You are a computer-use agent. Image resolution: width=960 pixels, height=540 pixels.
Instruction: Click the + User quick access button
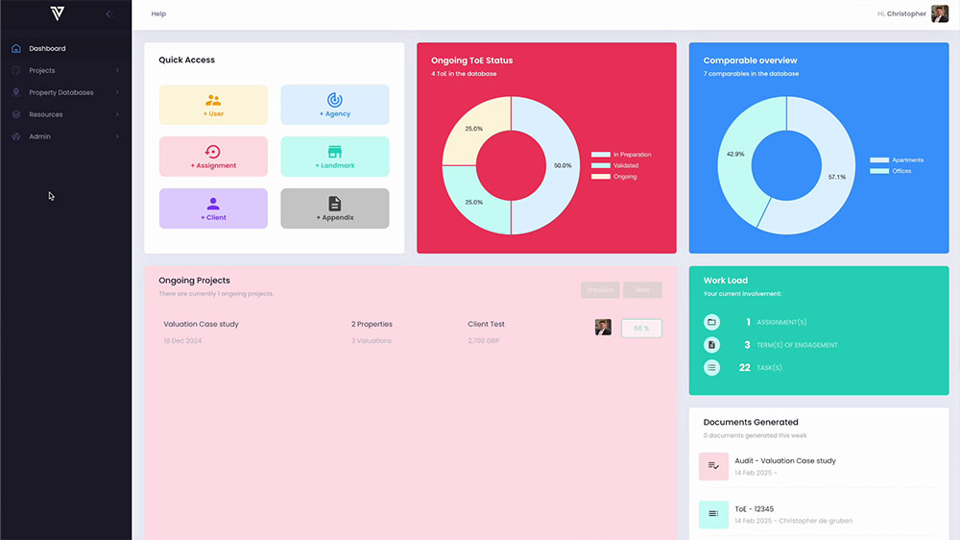[213, 105]
